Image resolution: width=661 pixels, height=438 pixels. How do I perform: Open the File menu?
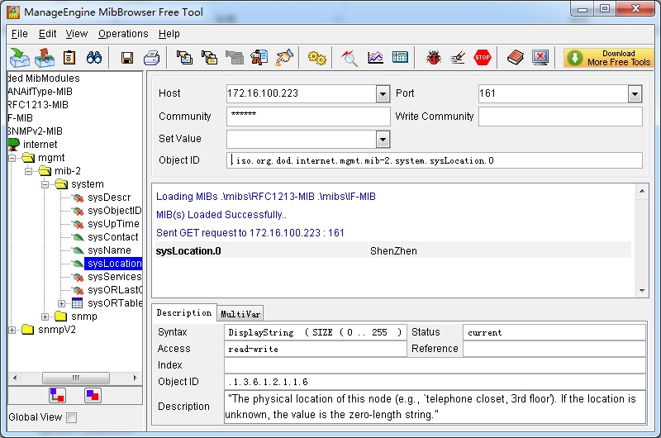pyautogui.click(x=19, y=34)
